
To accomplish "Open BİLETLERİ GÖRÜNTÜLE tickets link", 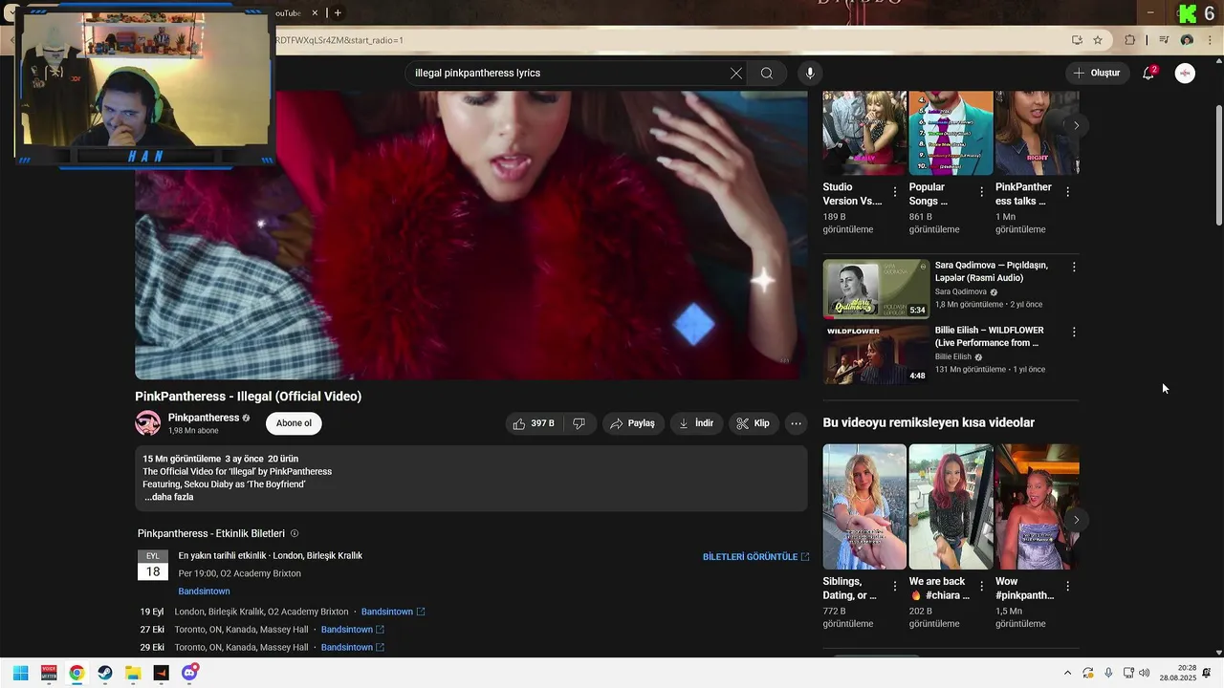I will point(755,557).
